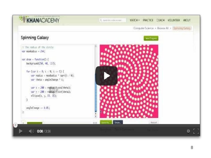The height and width of the screenshot is (158, 211).
Task: Mute audio using the speaker icon
Action: (31, 131)
